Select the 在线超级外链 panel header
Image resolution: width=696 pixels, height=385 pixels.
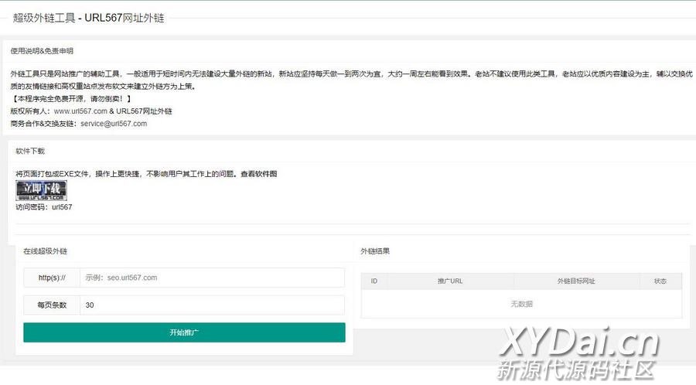coord(45,251)
